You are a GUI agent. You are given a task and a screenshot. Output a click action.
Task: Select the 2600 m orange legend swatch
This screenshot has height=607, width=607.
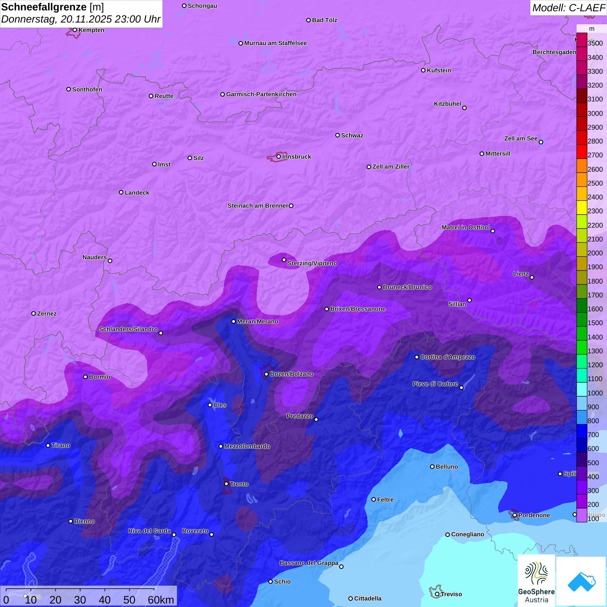[x=581, y=166]
